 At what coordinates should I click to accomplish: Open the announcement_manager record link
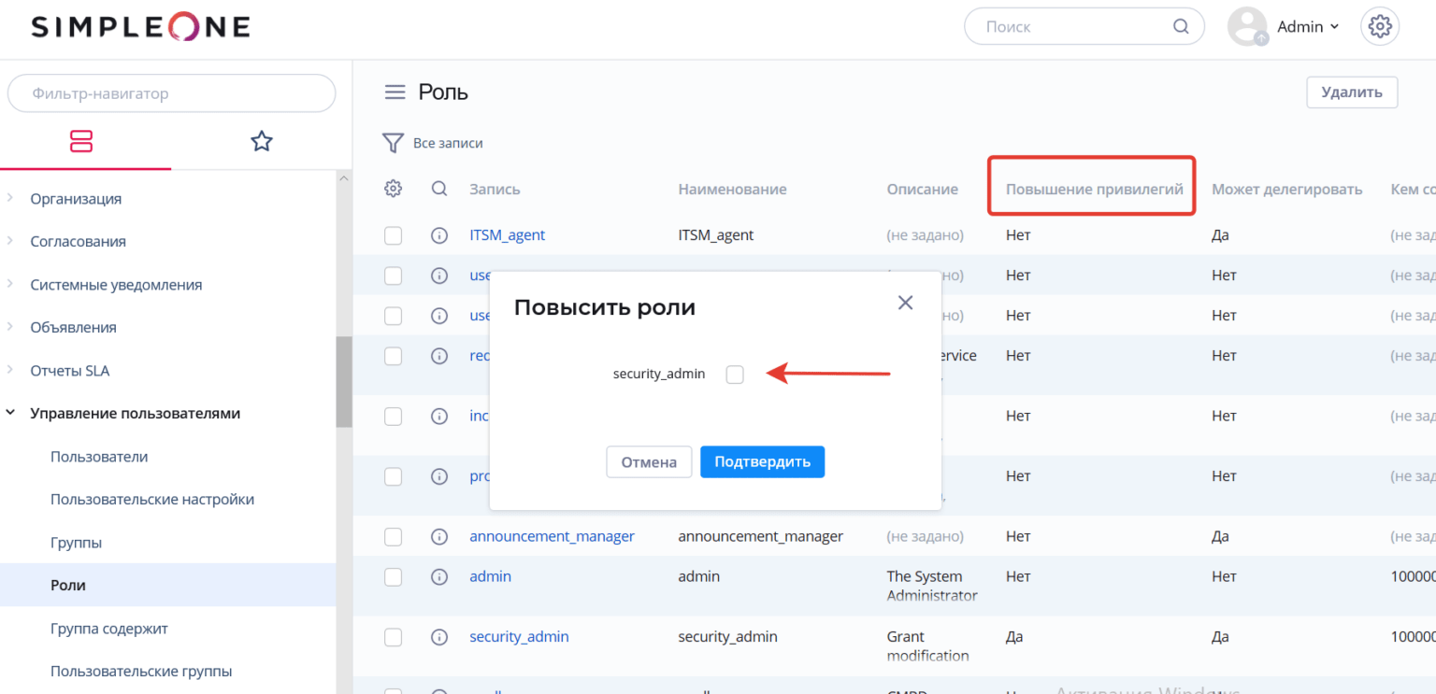point(552,537)
